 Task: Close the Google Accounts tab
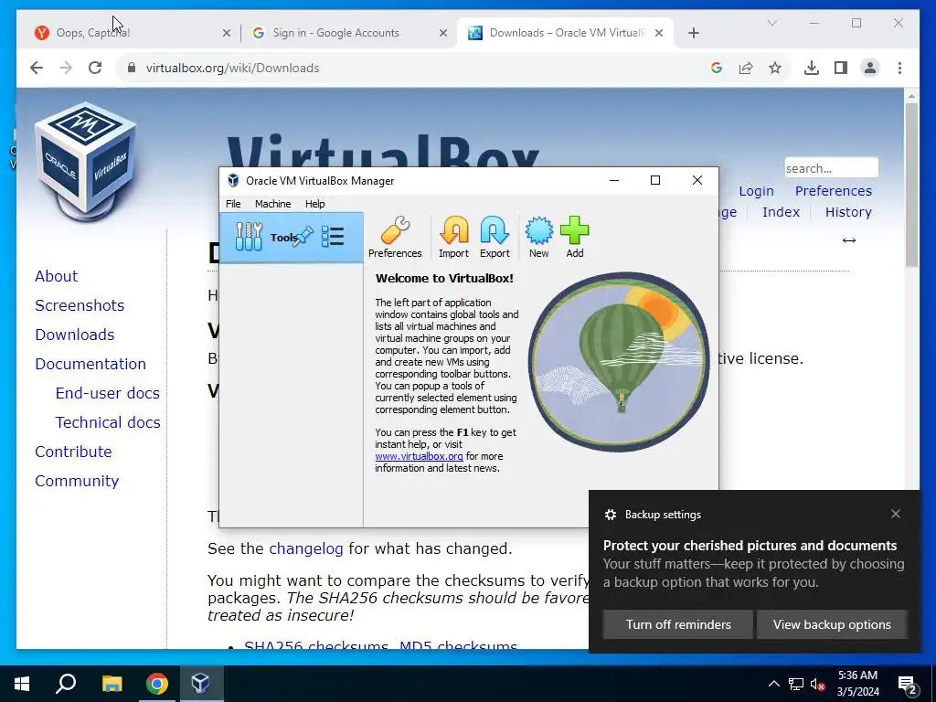(x=443, y=33)
